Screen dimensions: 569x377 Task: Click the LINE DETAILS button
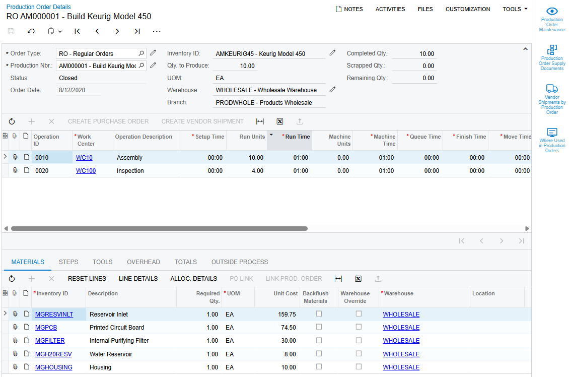pyautogui.click(x=138, y=279)
